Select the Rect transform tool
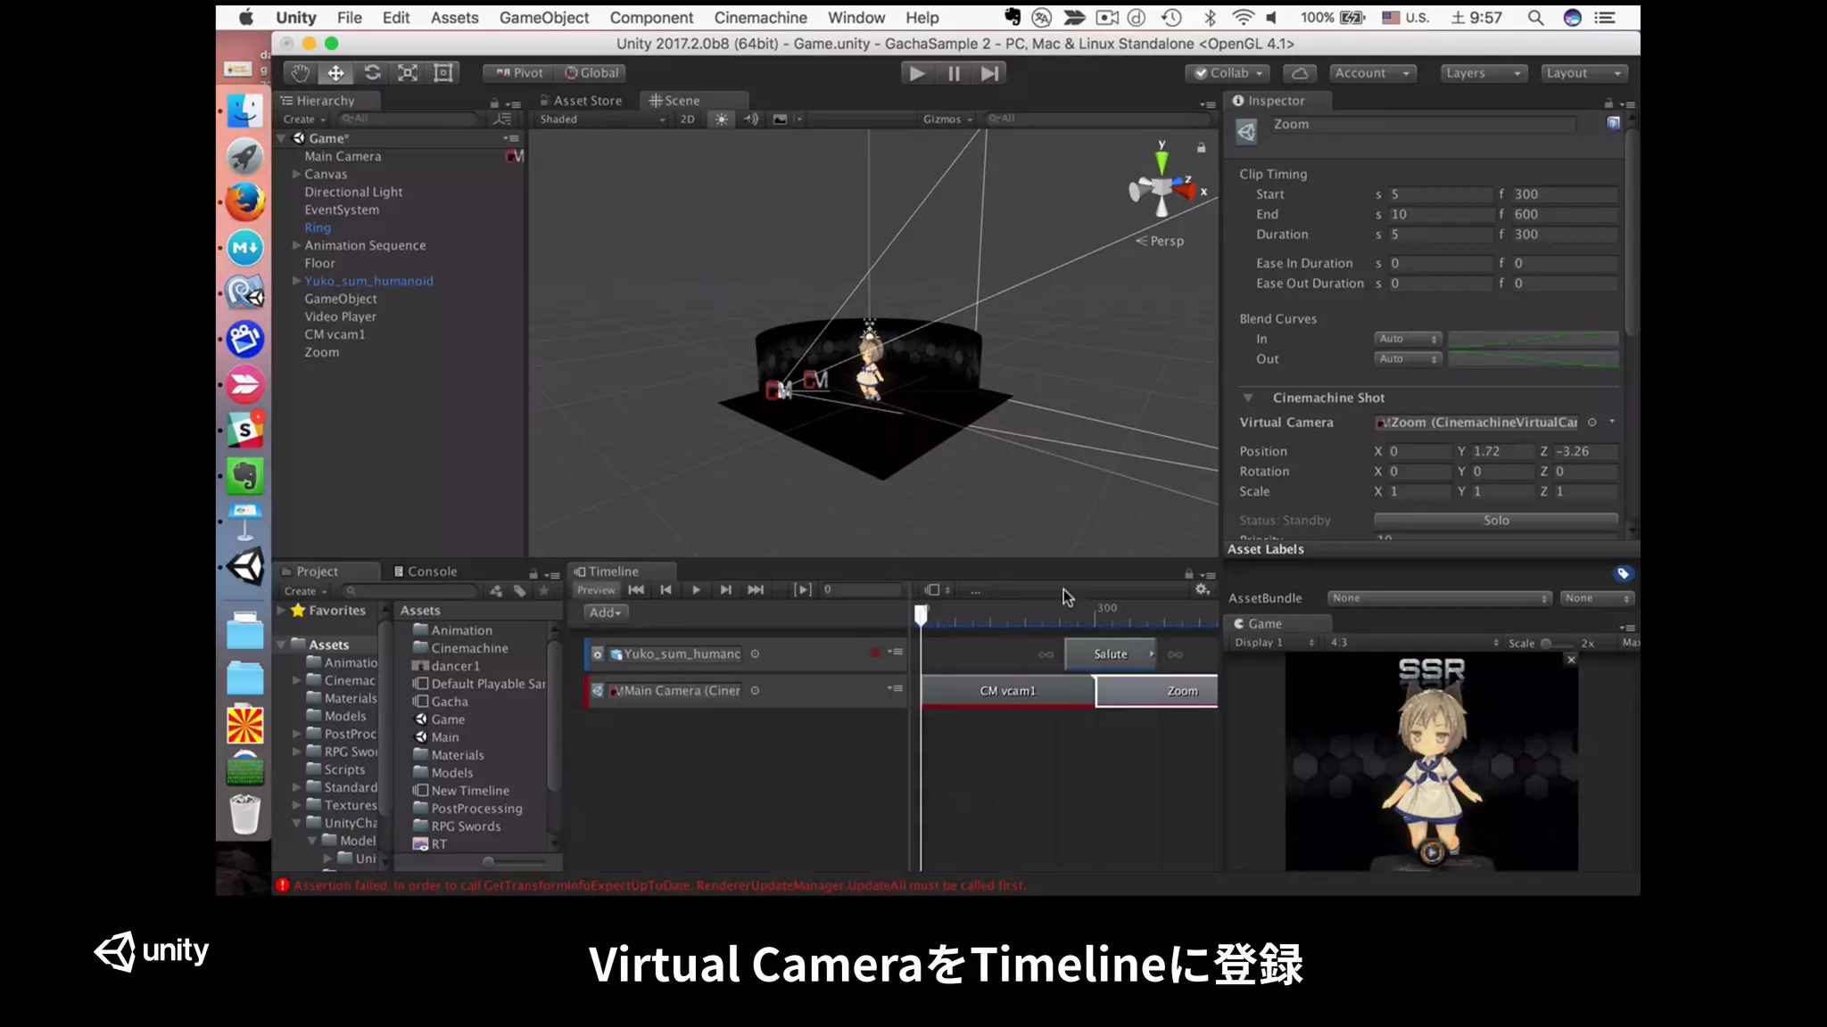 pyautogui.click(x=443, y=73)
